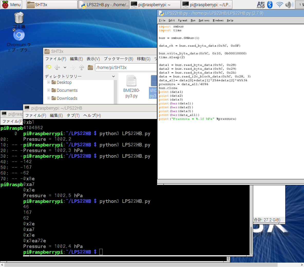
Task: Switch to SHT3x taskbar window button
Action: pos(51,5)
